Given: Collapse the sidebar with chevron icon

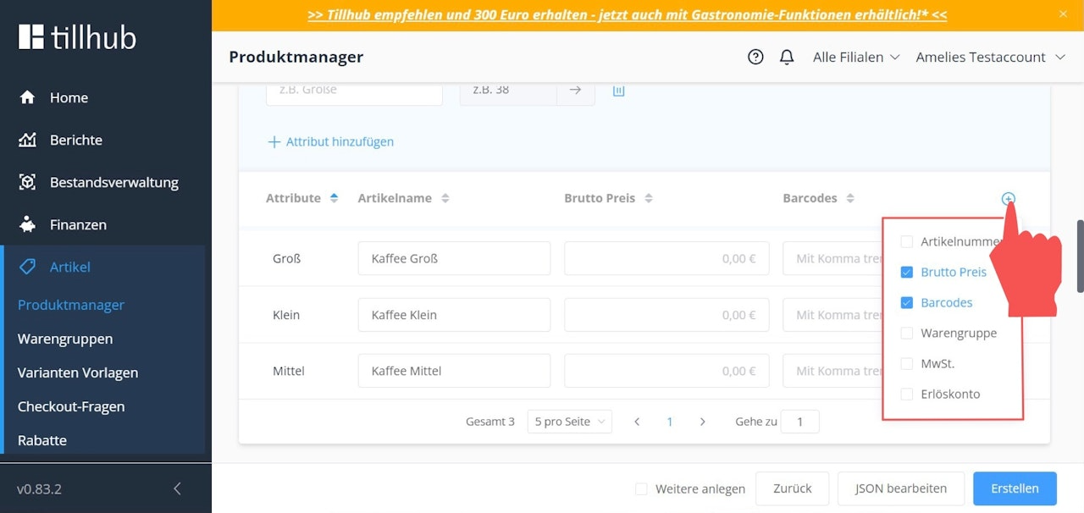Looking at the screenshot, I should tap(177, 488).
